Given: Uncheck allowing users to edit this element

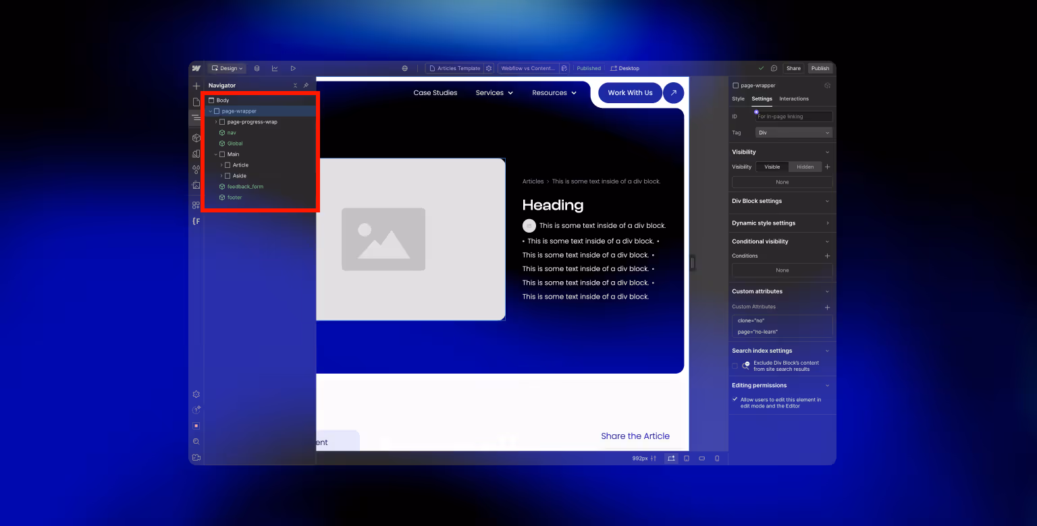Looking at the screenshot, I should point(735,399).
